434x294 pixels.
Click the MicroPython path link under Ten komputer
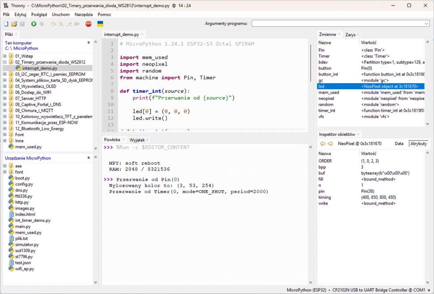[x=26, y=48]
